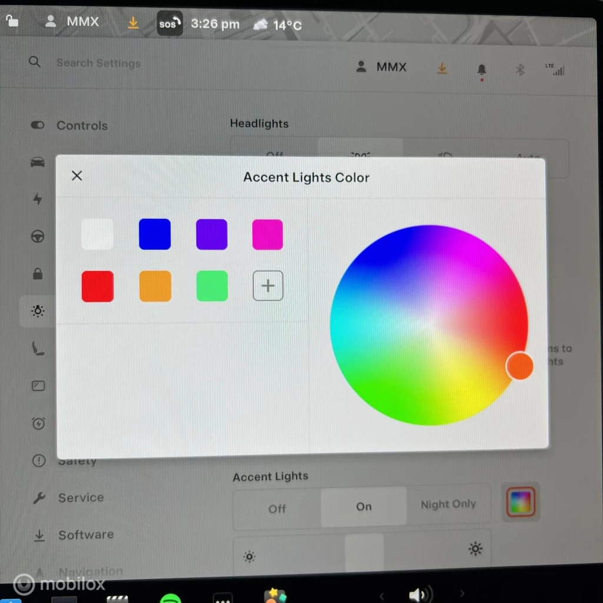Choose the red color swatch
603x603 pixels.
tap(98, 286)
